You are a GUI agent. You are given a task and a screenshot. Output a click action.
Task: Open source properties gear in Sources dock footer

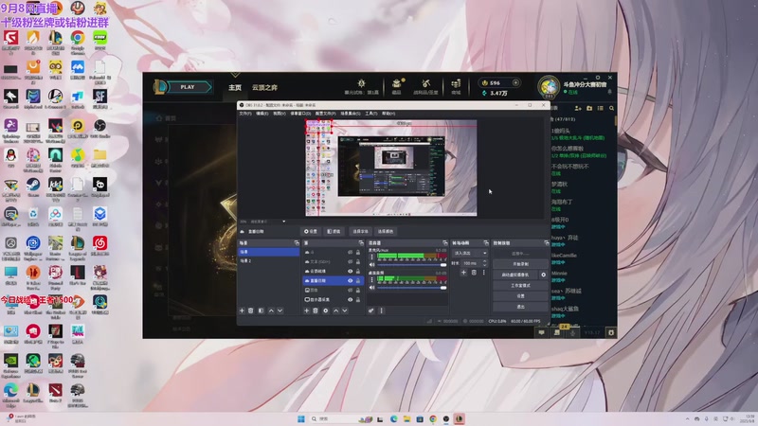pos(325,311)
